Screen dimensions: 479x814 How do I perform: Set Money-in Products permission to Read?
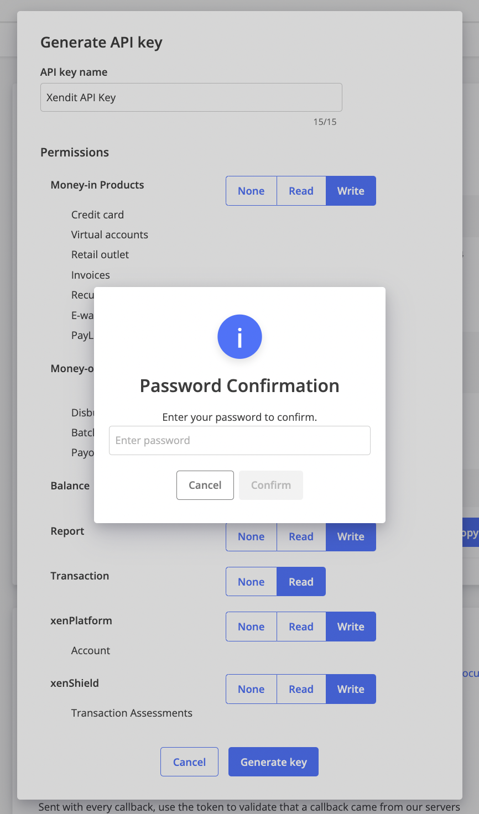click(301, 191)
